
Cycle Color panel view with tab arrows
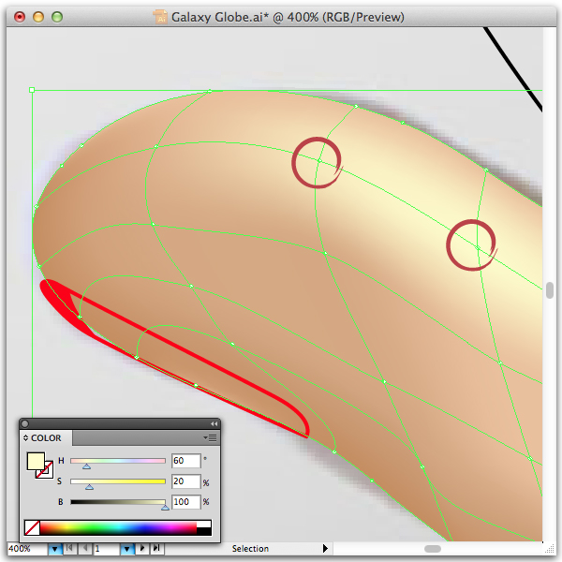25,438
